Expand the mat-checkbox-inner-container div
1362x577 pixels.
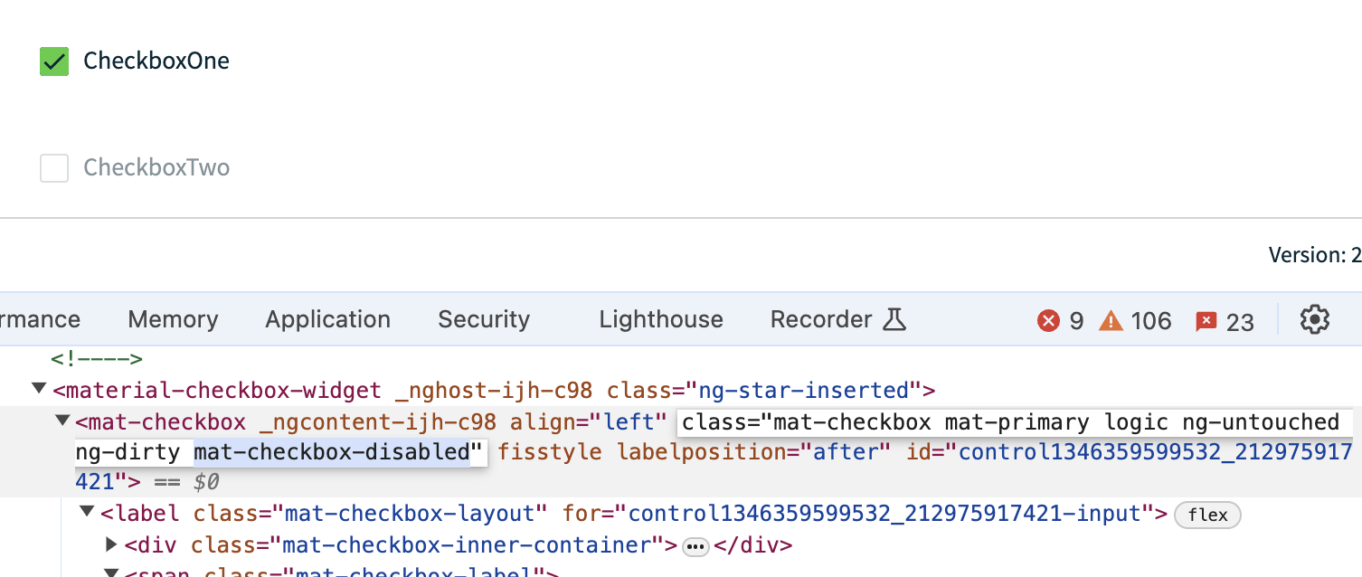pos(110,544)
